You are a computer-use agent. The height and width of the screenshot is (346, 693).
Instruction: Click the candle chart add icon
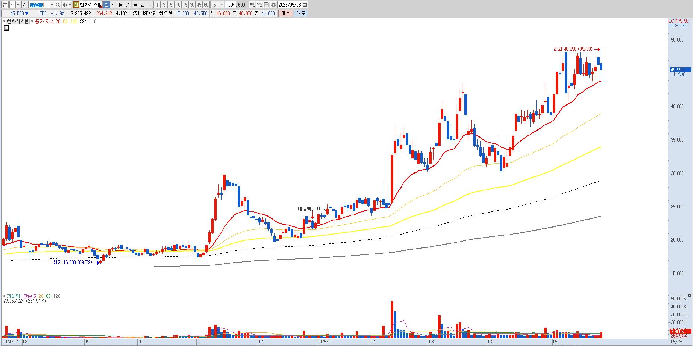point(252,5)
